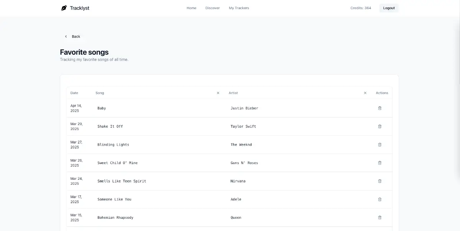The image size is (460, 231).
Task: Remove "Someone Like You" via trash icon
Action: (380, 199)
